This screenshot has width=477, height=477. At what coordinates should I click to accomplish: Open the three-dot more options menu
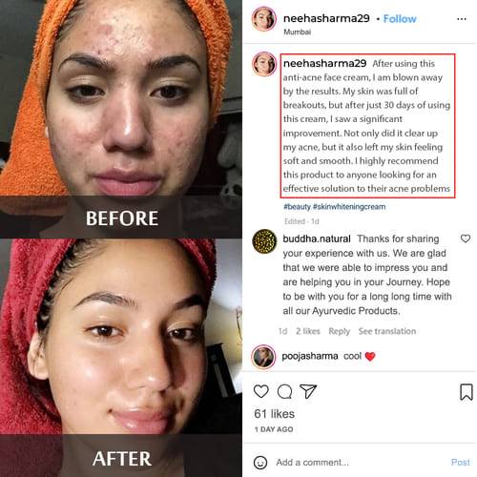click(x=462, y=19)
